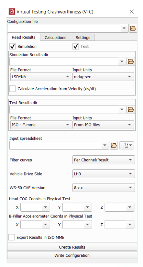The height and width of the screenshot is (267, 143).
Task: Expand the m-kg-sec Input Units dropdown
Action: [x=103, y=77]
